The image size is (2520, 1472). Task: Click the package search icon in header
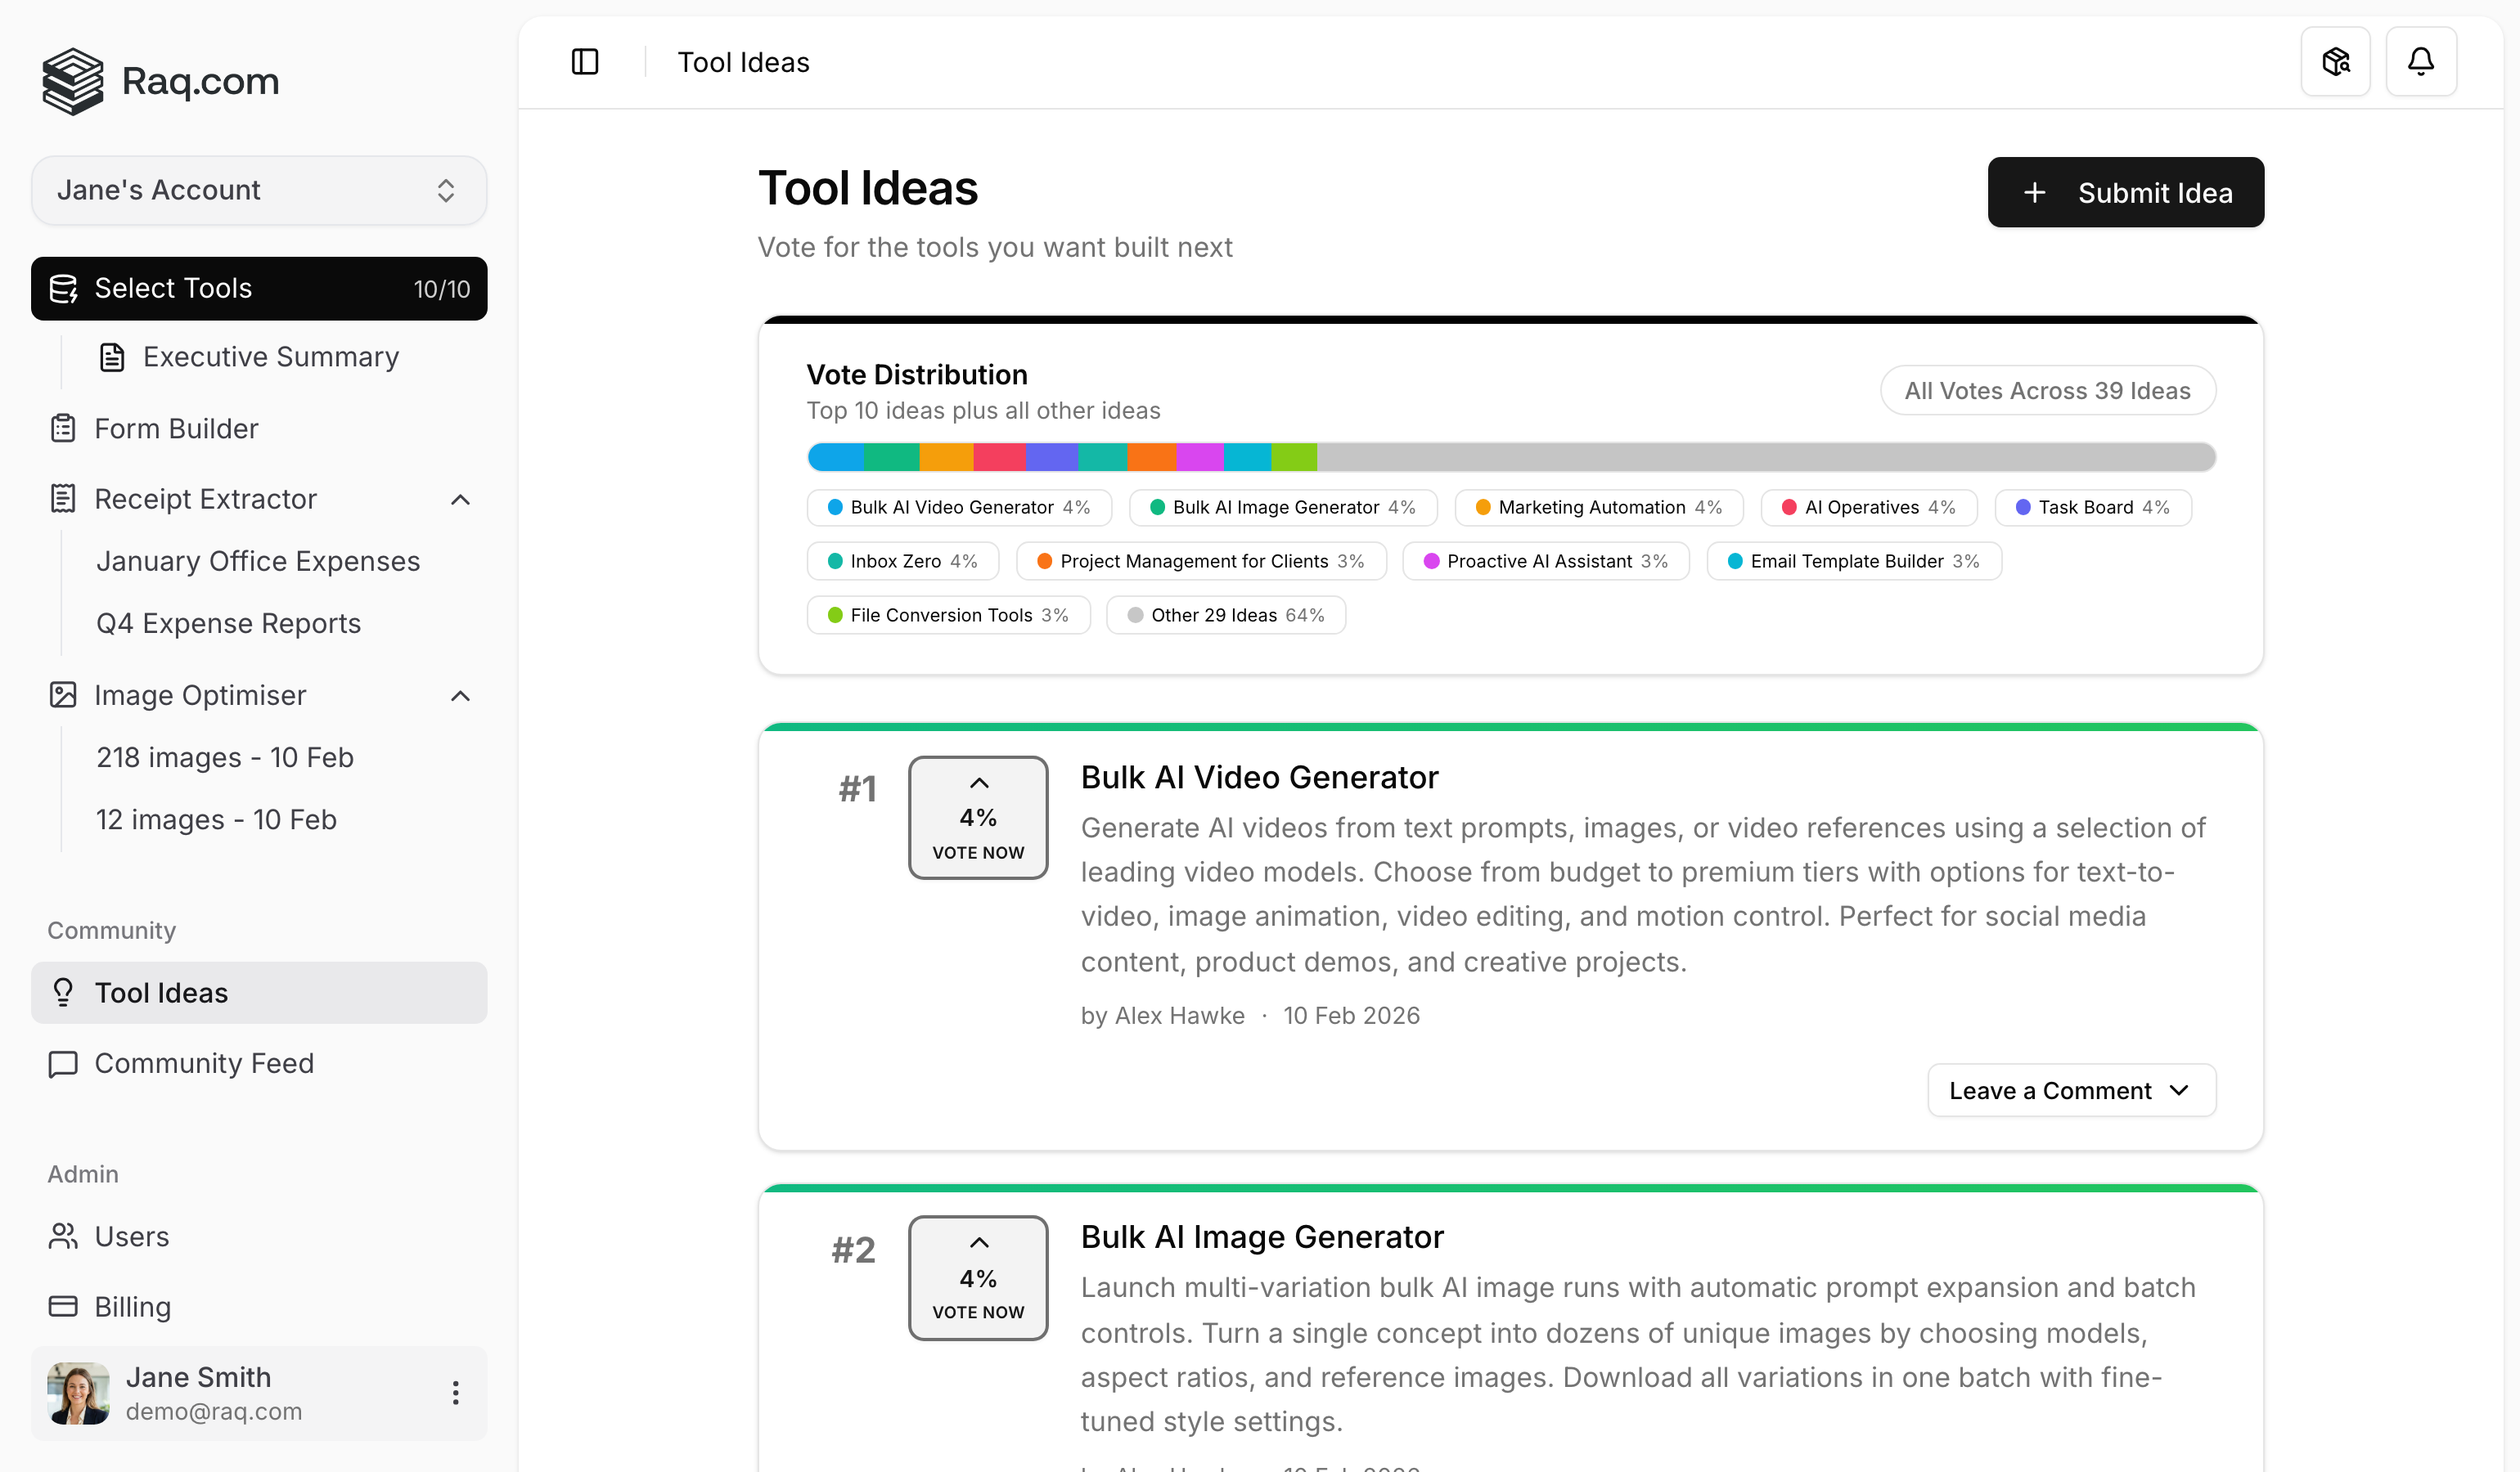pos(2335,62)
